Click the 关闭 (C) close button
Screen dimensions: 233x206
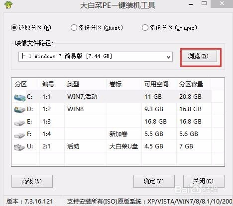click(204, 181)
